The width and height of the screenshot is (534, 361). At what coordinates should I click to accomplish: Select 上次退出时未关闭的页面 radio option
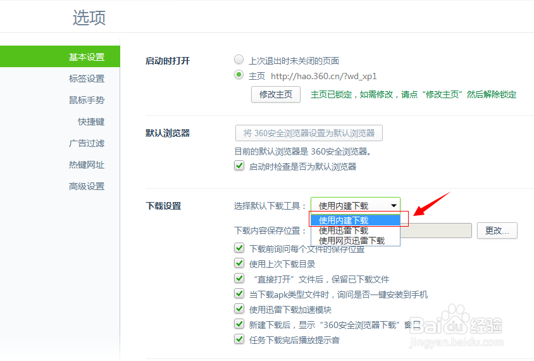239,60
